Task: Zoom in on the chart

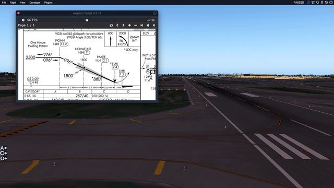Action: pyautogui.click(x=129, y=25)
